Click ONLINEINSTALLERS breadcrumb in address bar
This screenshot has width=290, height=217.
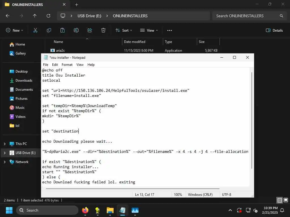(130, 16)
